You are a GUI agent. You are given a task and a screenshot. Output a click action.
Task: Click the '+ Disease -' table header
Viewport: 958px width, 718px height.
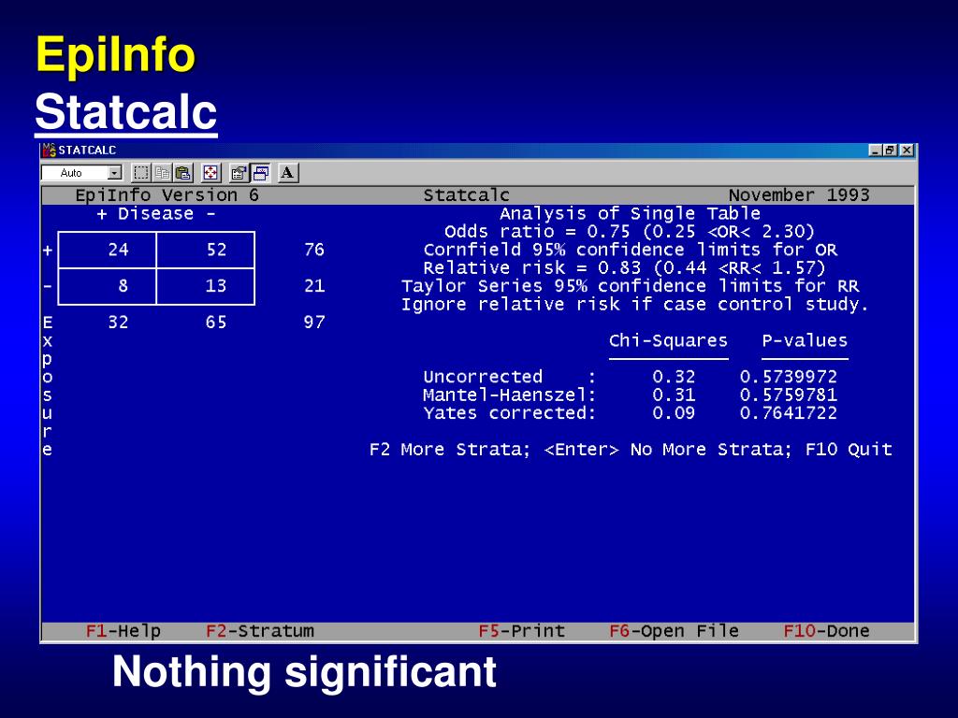pyautogui.click(x=156, y=214)
